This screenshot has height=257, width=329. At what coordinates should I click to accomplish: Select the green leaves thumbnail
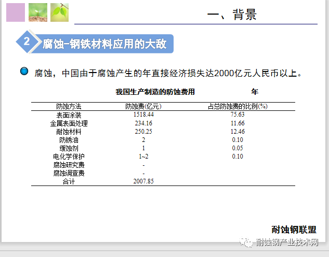[60, 12]
